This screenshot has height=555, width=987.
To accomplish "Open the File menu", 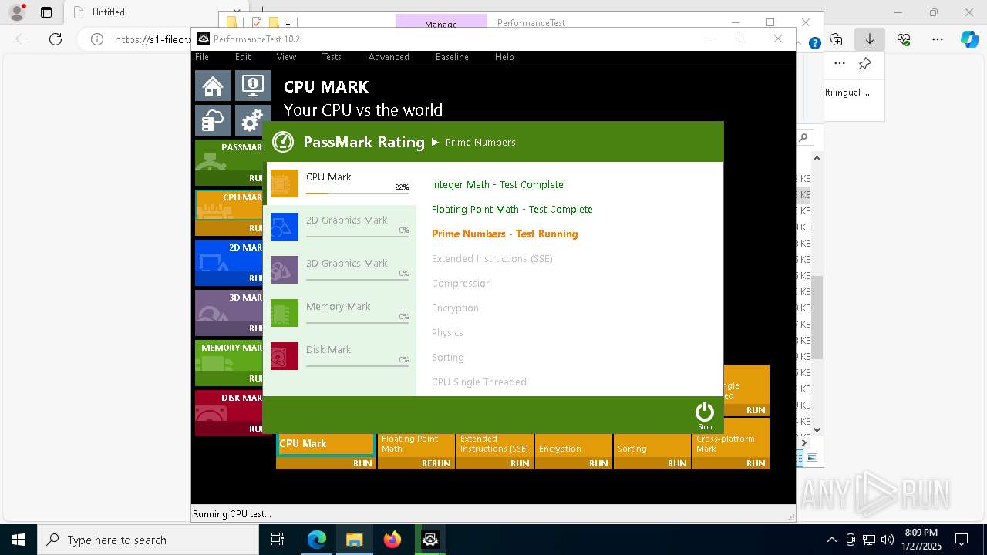I will tap(202, 57).
